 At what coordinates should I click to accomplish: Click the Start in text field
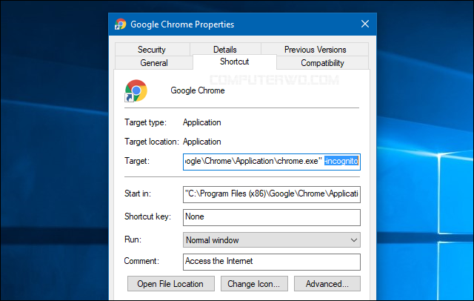pos(272,194)
